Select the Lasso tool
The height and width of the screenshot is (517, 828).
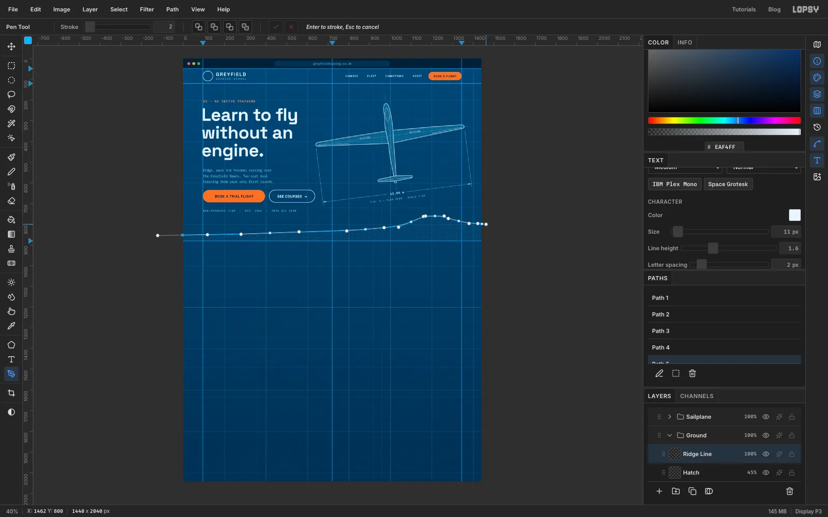click(x=11, y=95)
